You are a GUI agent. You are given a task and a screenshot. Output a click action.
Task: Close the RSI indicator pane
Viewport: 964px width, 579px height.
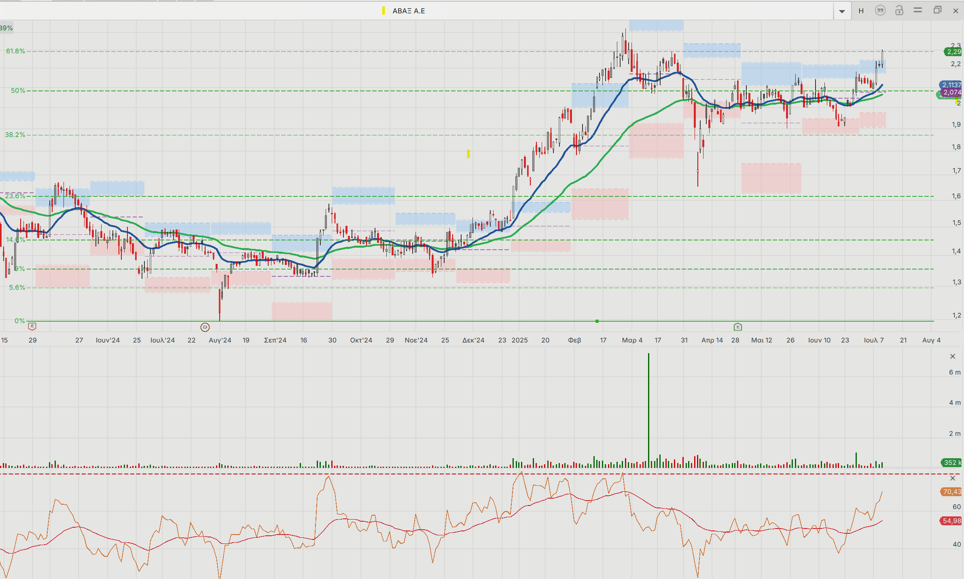coord(953,478)
